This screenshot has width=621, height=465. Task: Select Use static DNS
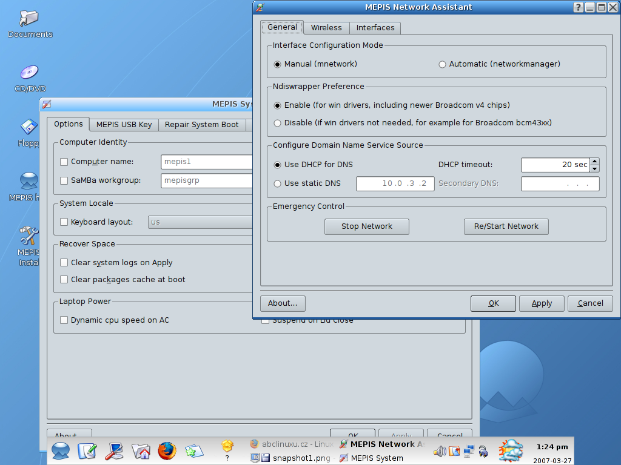click(x=307, y=183)
